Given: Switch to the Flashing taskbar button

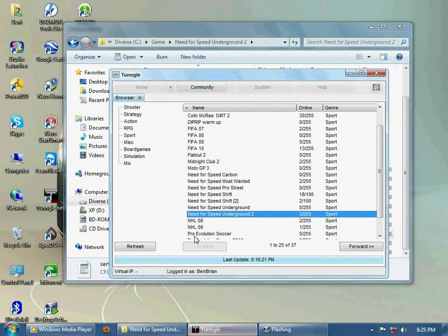Looking at the screenshot, I should (x=293, y=329).
